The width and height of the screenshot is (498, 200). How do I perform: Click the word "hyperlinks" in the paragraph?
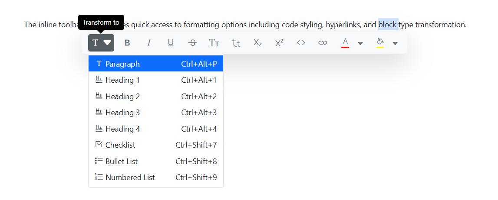[x=343, y=25]
